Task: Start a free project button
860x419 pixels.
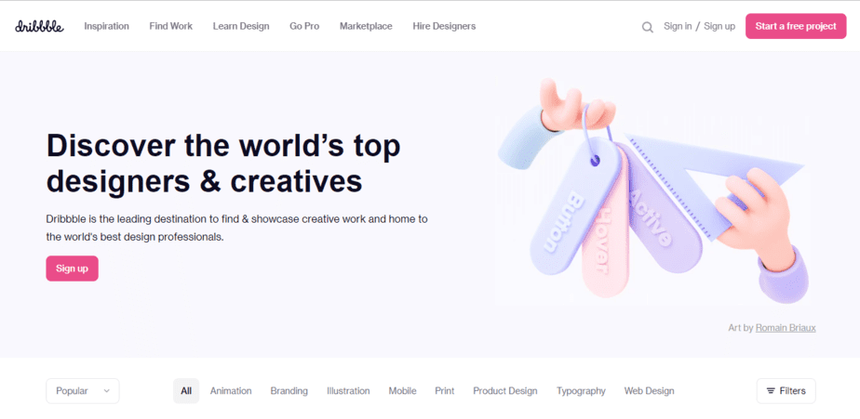Action: pos(796,26)
